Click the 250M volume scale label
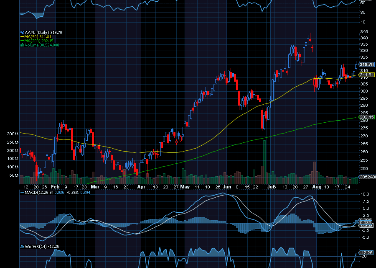Image resolution: width=376 pixels, height=268 pixels. (x=13, y=142)
